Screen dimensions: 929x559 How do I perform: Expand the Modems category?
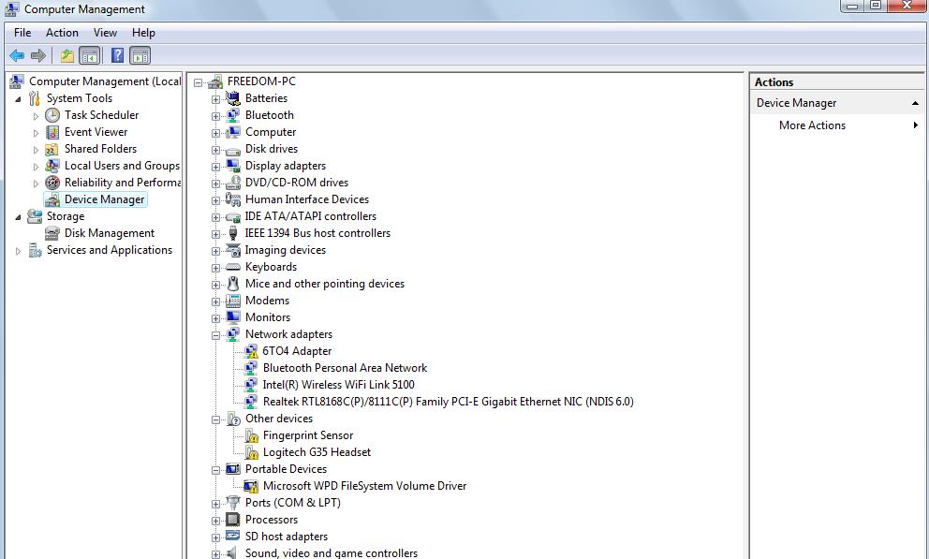215,302
